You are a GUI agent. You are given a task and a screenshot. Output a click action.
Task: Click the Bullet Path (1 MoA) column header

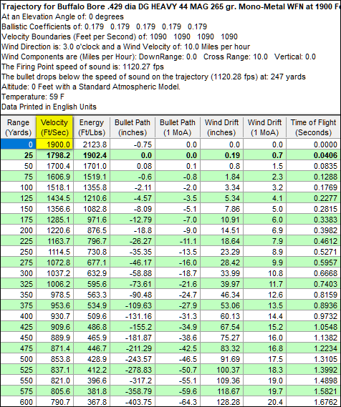(177, 127)
